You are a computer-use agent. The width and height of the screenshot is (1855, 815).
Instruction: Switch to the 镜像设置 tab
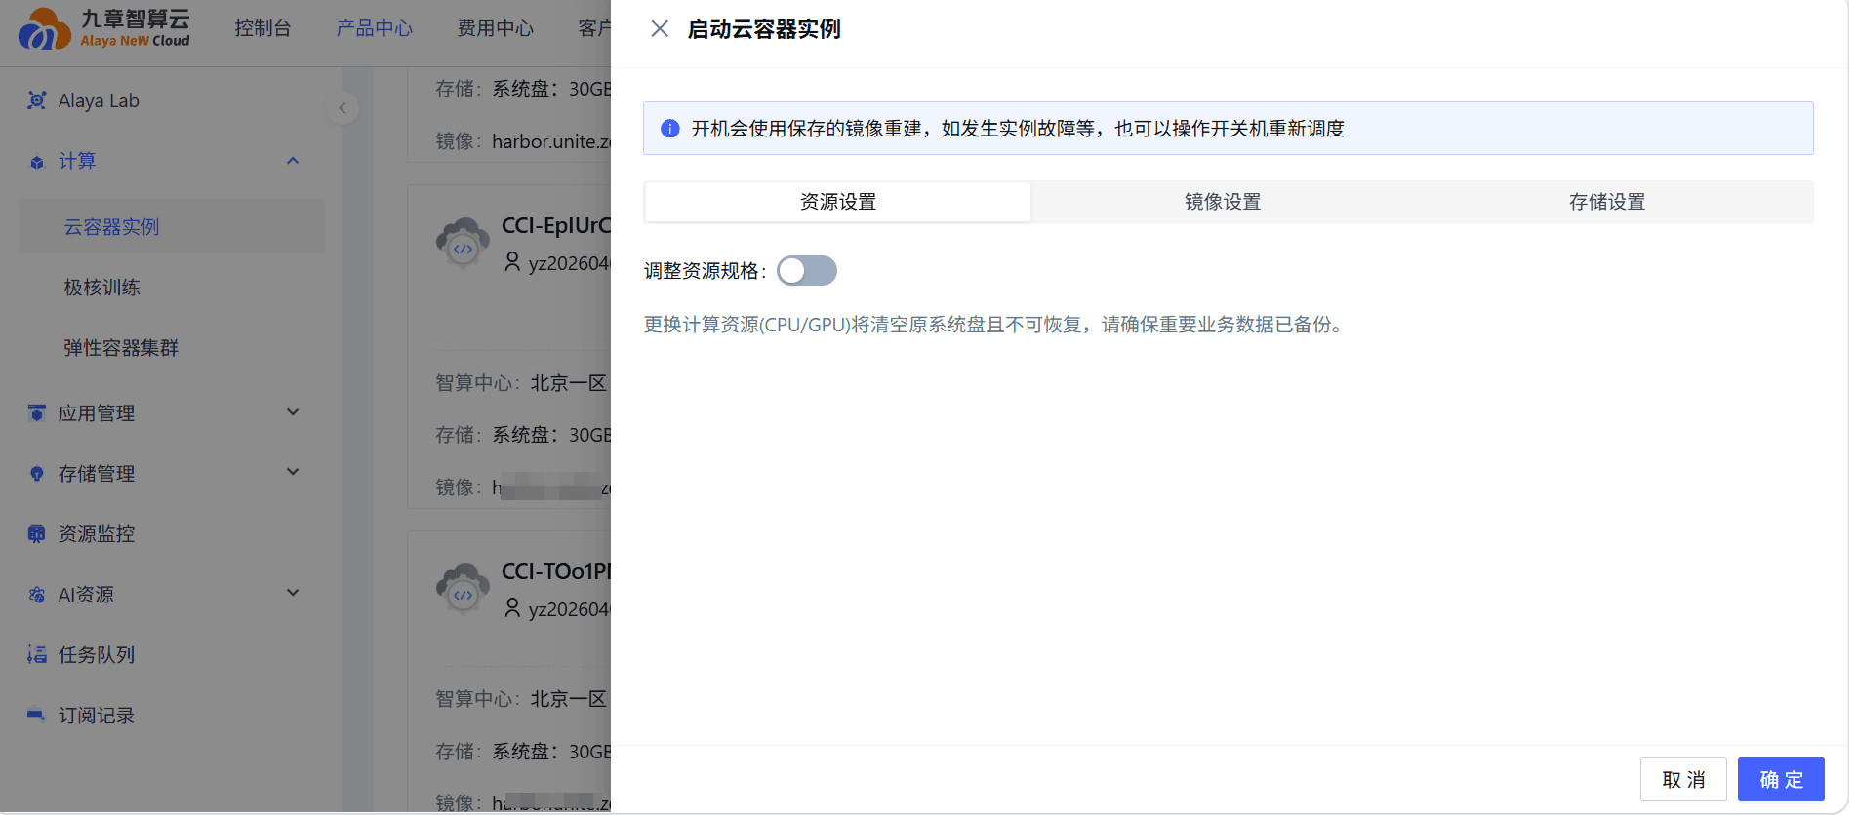[1223, 202]
